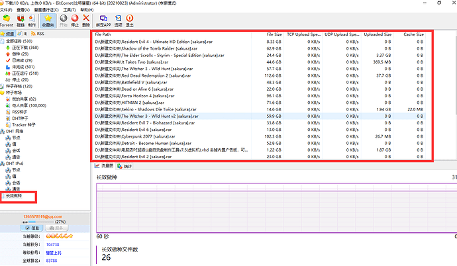457x266 pixels.
Task: Switch to the 频道 sidebar tab
Action: coord(7,34)
